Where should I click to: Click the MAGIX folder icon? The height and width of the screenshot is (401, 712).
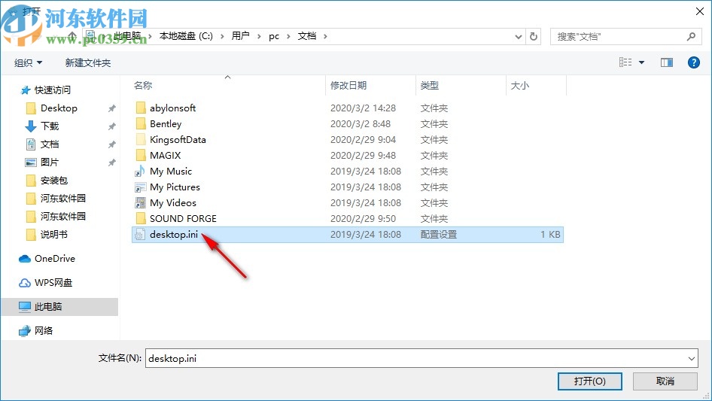(141, 155)
